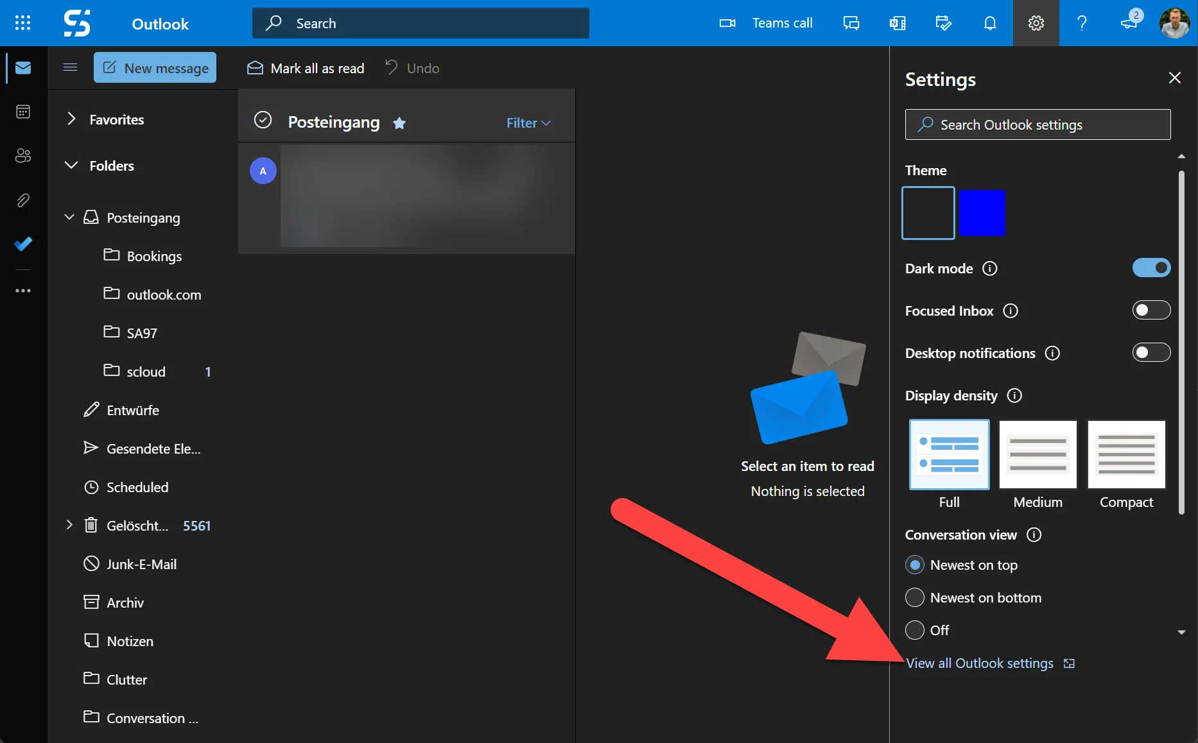Screen dimensions: 1198x743
Task: Select the blue theme swatch
Action: (982, 213)
